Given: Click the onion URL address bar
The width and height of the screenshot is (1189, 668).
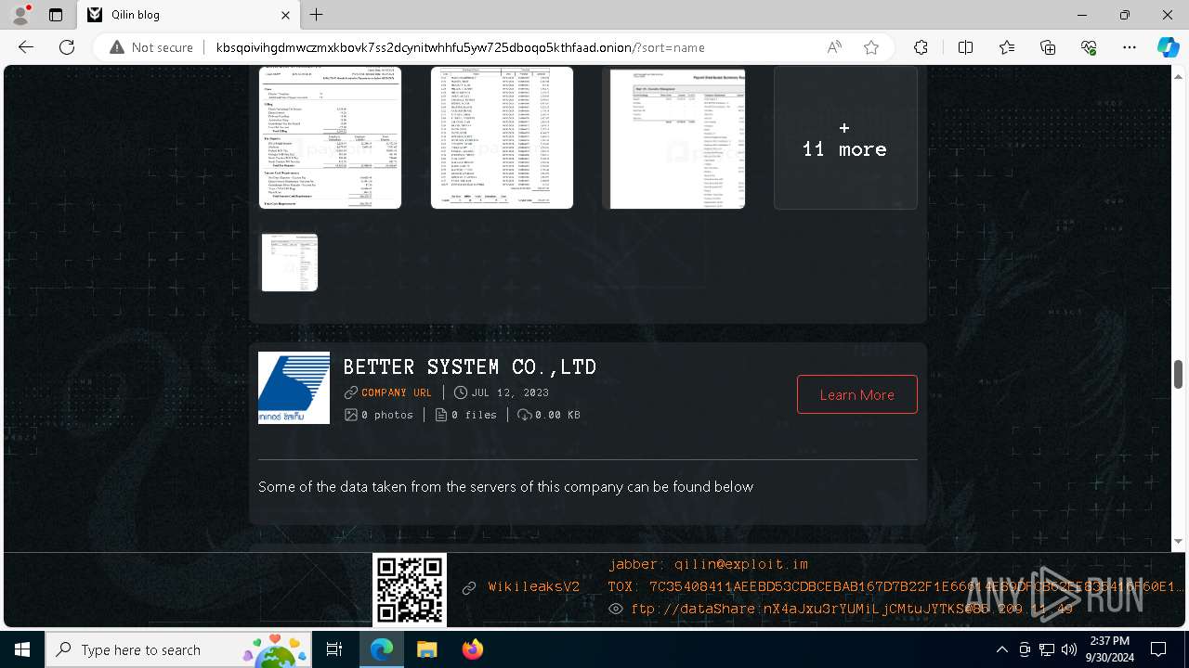Looking at the screenshot, I should [460, 47].
